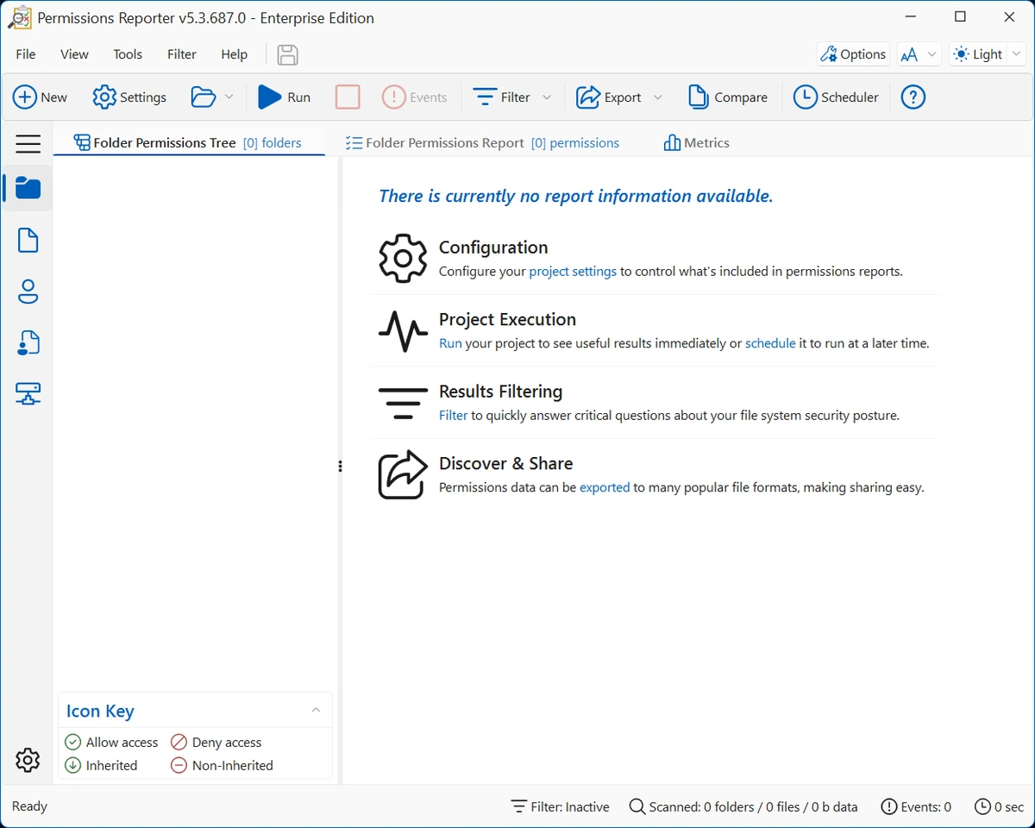
Task: Collapse the Icon Key panel chevron
Action: (316, 710)
